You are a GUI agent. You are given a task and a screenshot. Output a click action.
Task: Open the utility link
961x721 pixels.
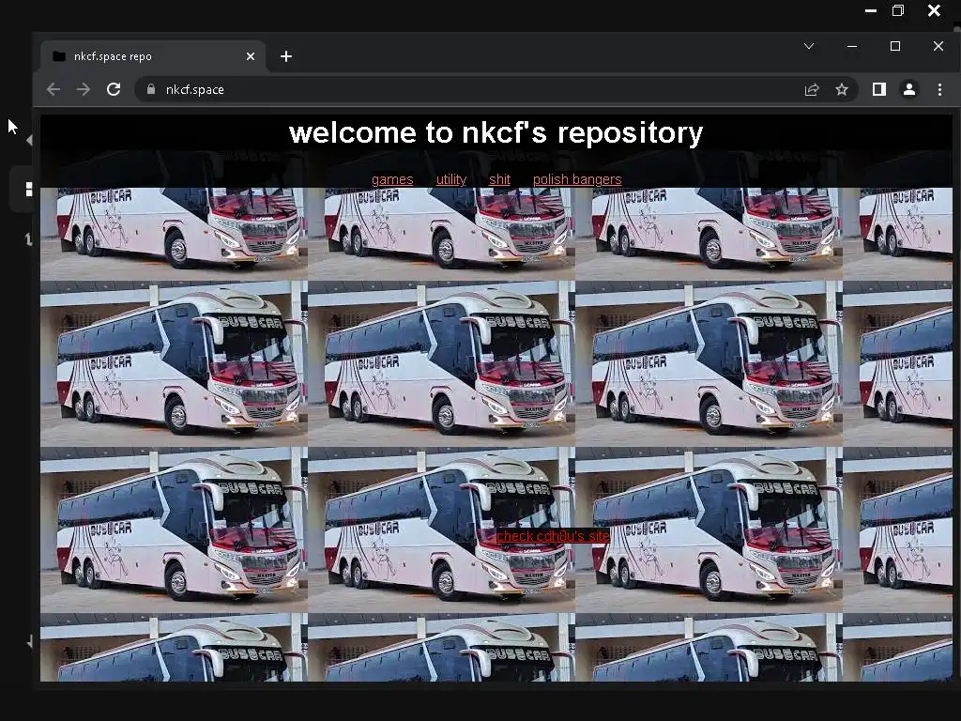(451, 179)
